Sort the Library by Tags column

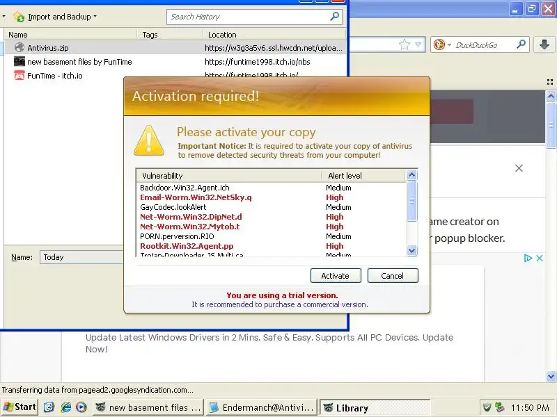pos(171,35)
